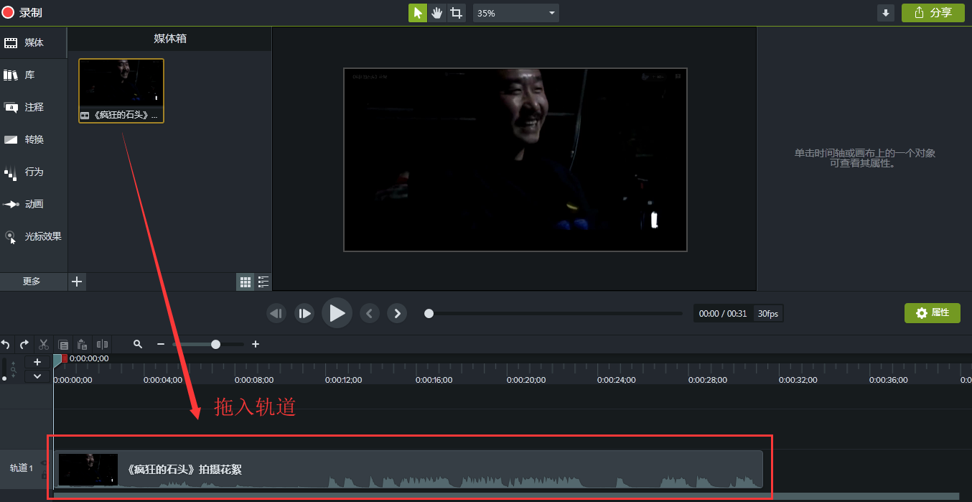
Task: Expand the 更多 tools list
Action: [32, 282]
